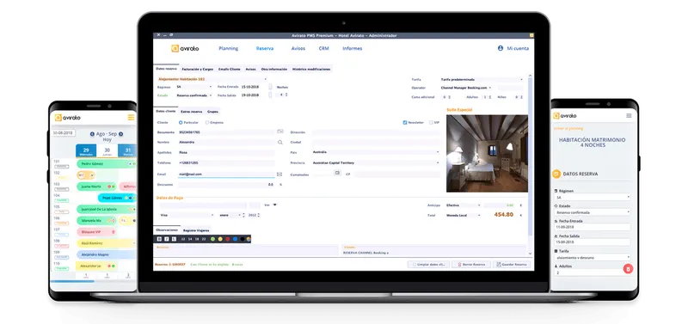688x324 pixels.
Task: Click the yellow notification icon in the title bar
Action: (531, 35)
